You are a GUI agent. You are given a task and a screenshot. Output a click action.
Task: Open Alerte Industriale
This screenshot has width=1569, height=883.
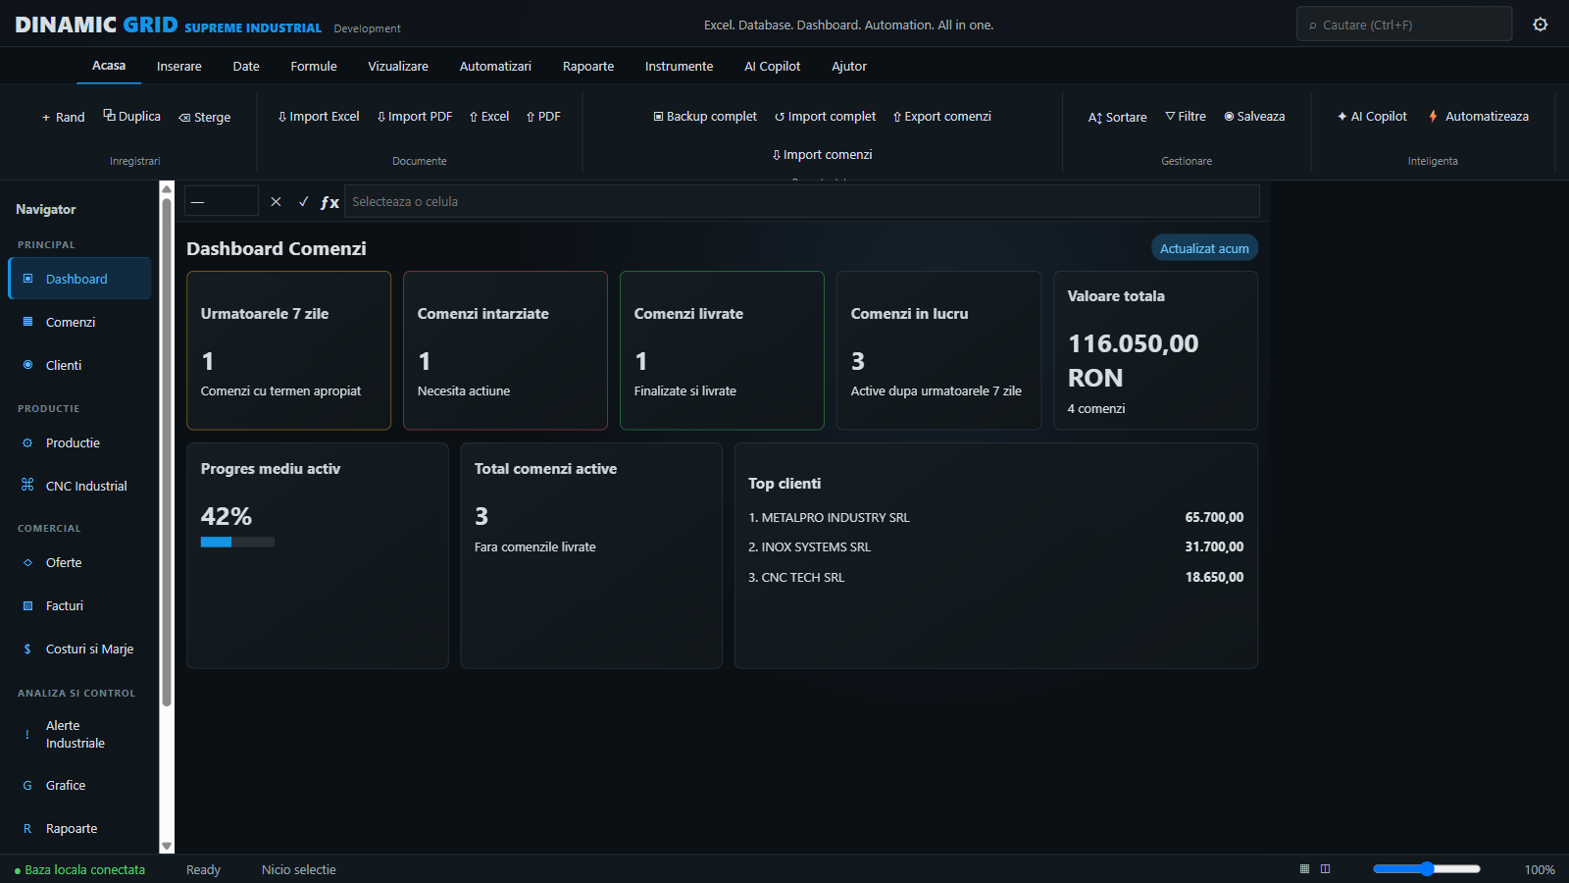[79, 734]
